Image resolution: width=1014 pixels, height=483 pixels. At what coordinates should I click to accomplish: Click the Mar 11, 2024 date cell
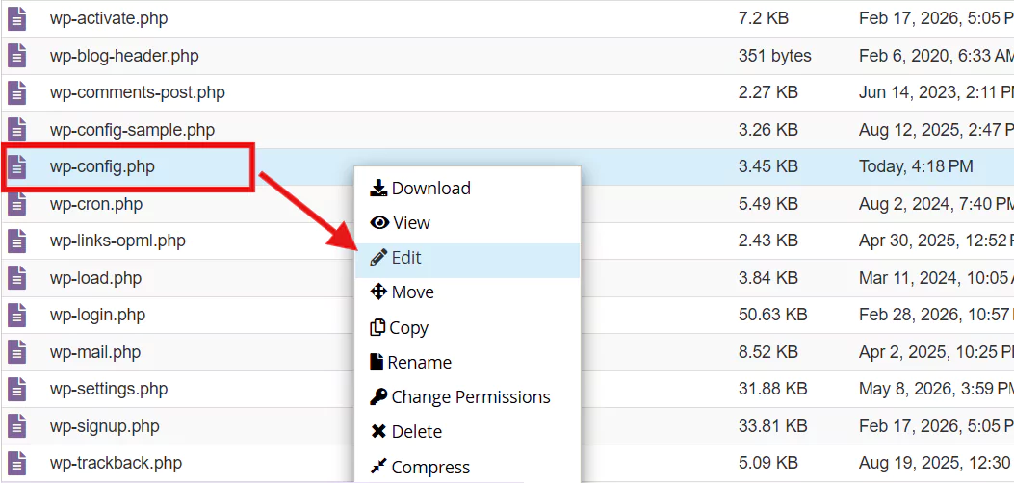pyautogui.click(x=936, y=278)
